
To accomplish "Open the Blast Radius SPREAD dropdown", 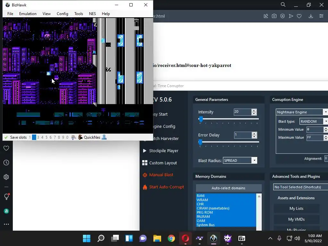I will [254, 160].
